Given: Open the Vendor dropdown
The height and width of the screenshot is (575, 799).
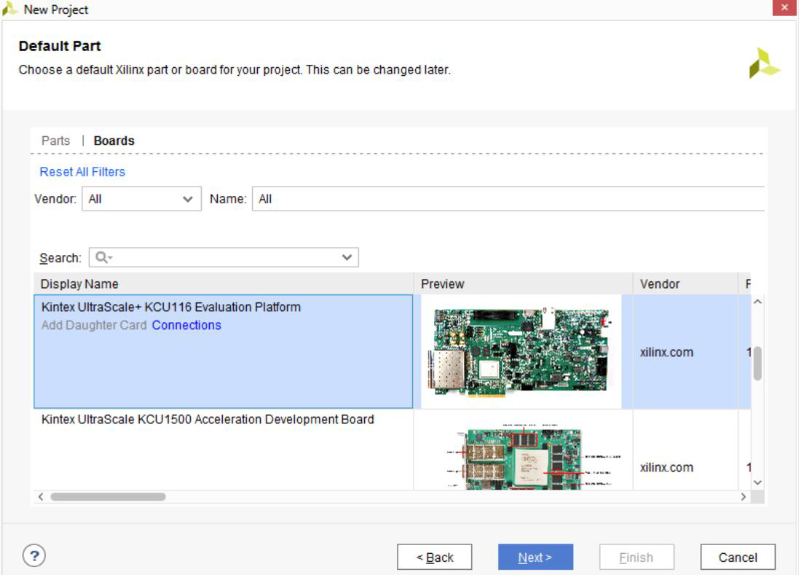Looking at the screenshot, I should coord(141,199).
